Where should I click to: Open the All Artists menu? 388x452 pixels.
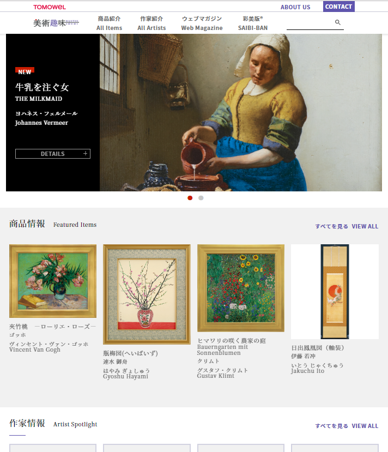pyautogui.click(x=151, y=23)
